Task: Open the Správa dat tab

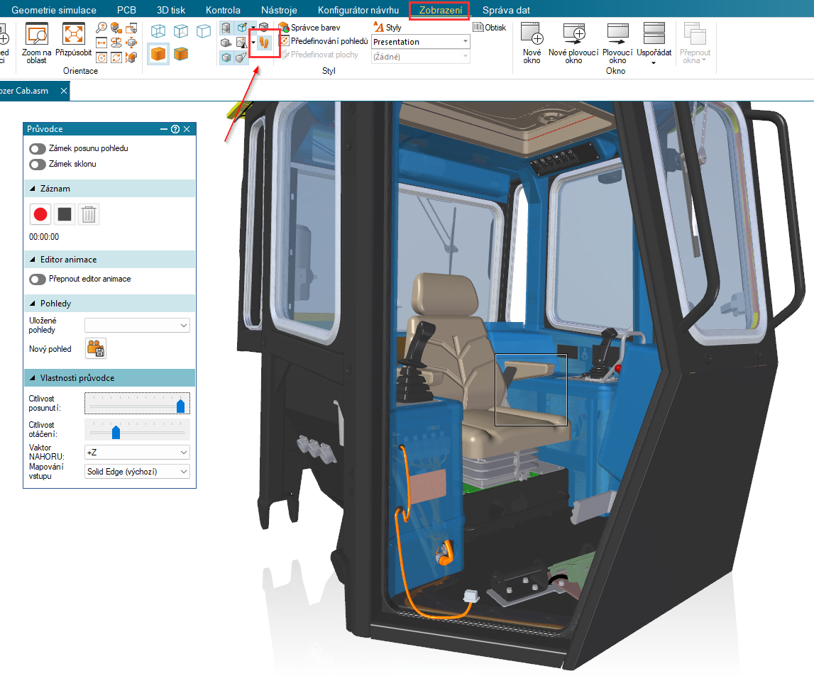Action: (x=506, y=10)
